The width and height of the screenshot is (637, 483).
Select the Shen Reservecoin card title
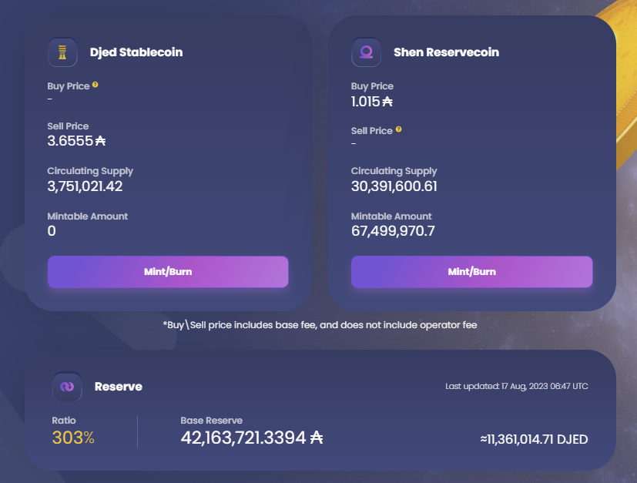click(446, 52)
